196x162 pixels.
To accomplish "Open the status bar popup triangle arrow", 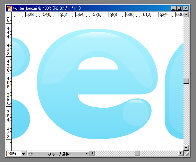I will [x=86, y=154].
